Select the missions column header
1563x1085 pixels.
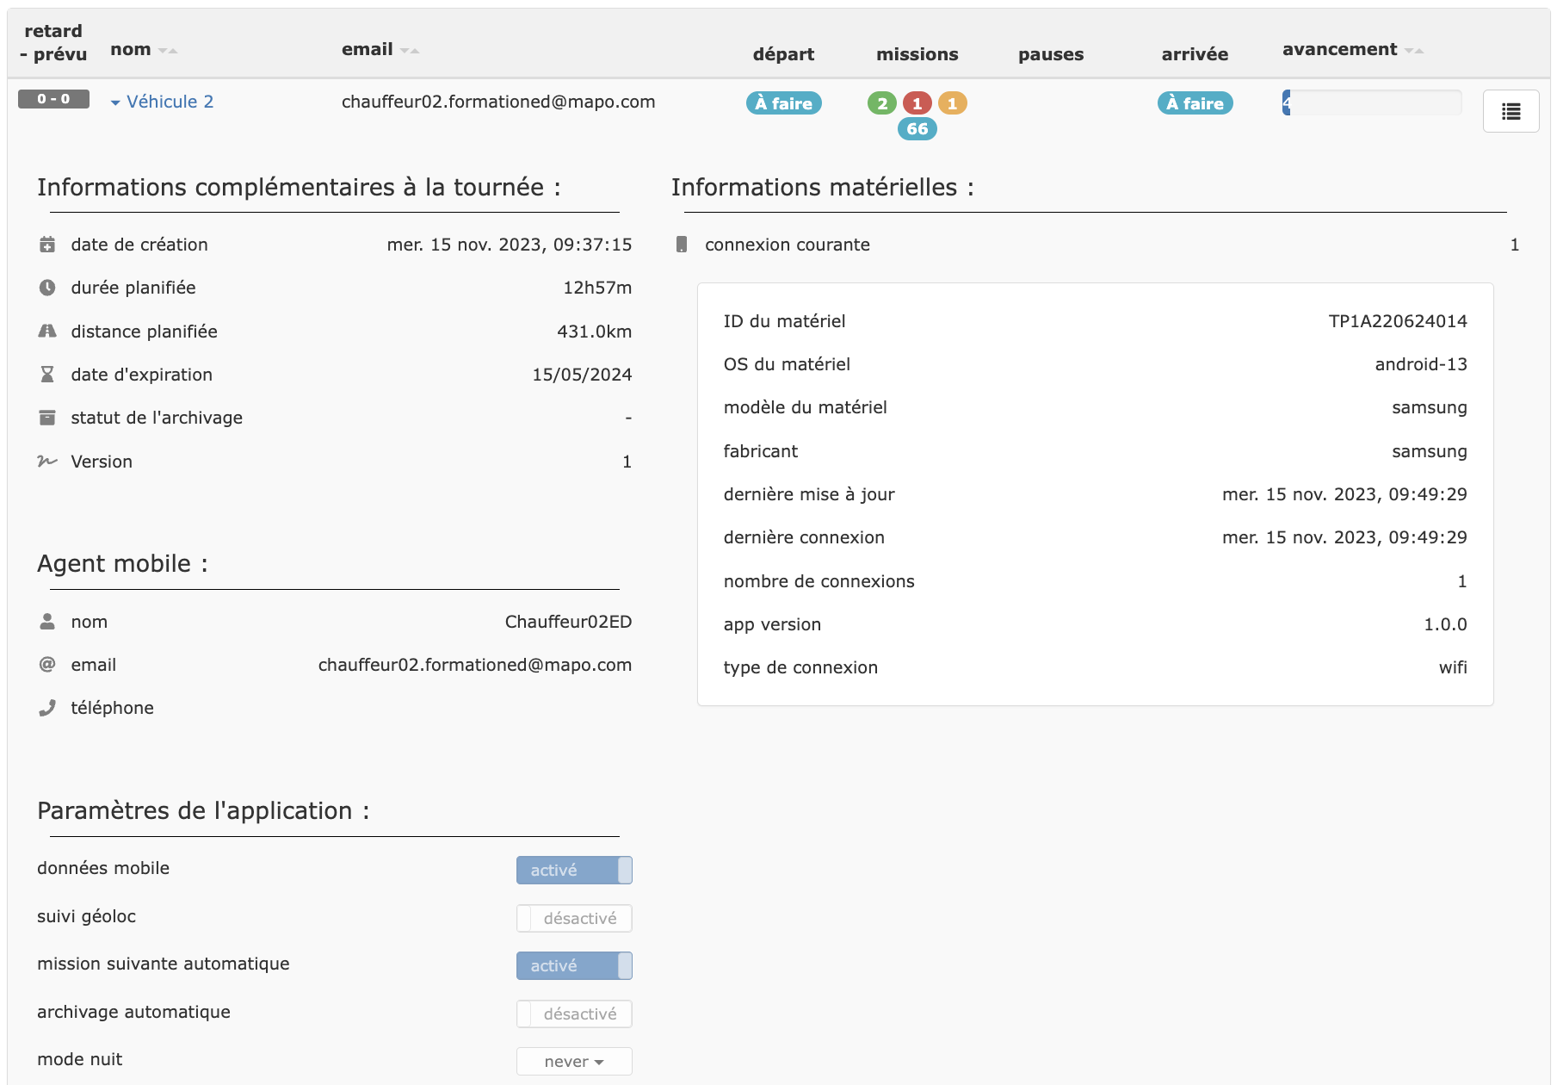pos(917,53)
